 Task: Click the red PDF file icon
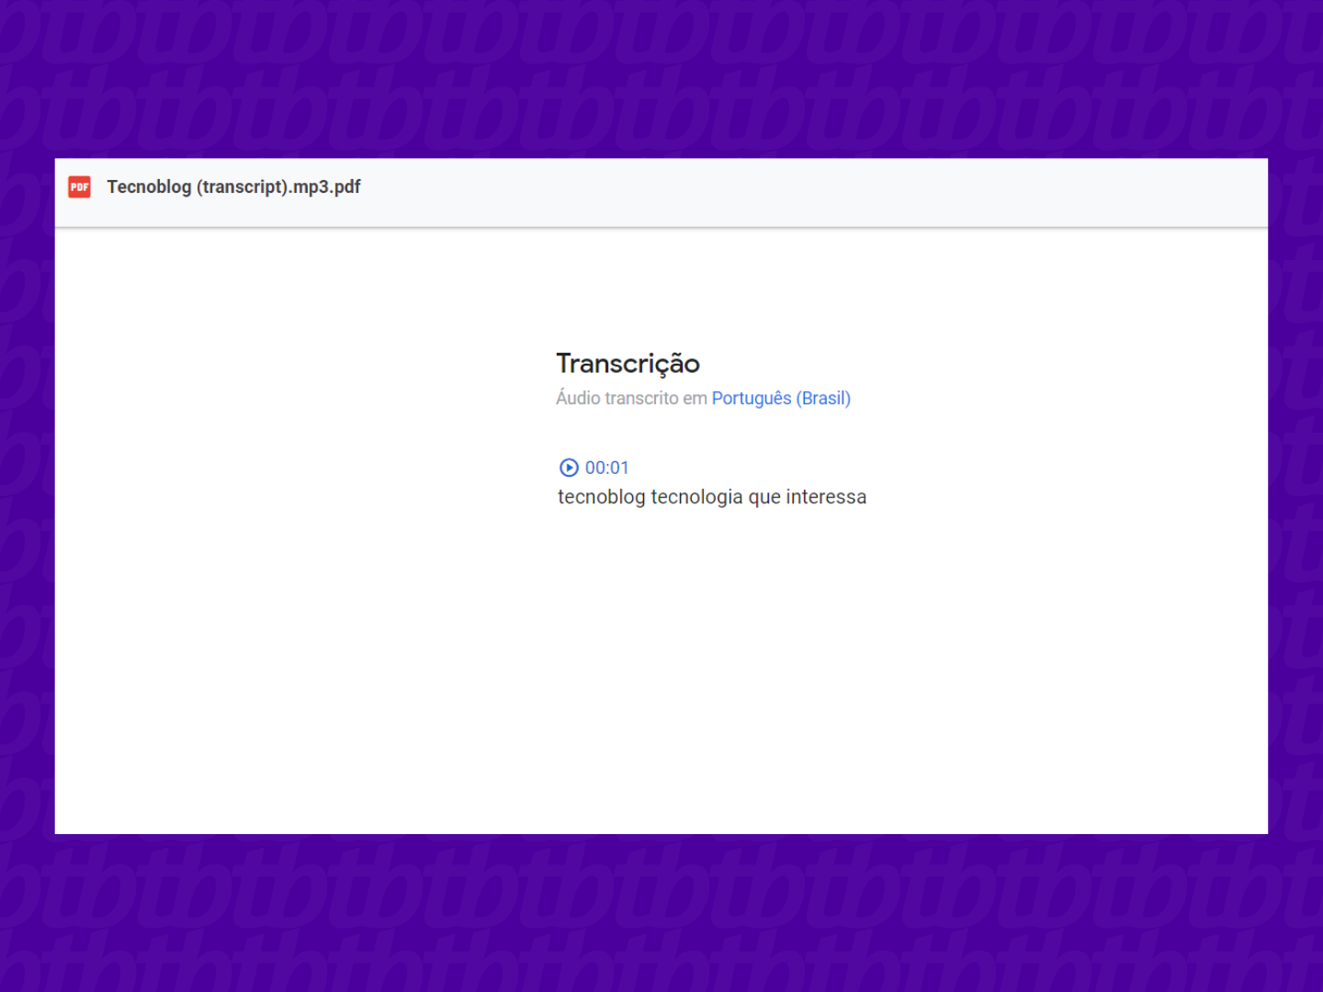[x=80, y=187]
